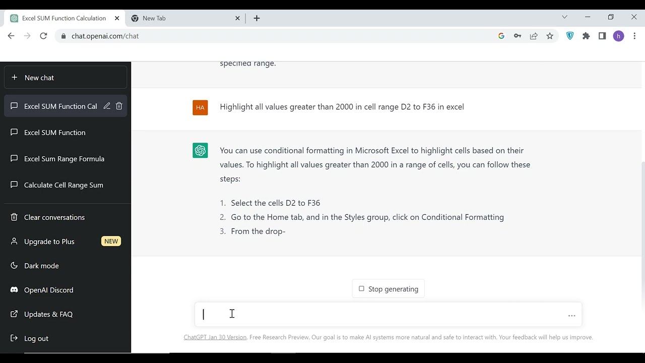Open Chrome three-dot menu
The width and height of the screenshot is (645, 363).
point(634,36)
